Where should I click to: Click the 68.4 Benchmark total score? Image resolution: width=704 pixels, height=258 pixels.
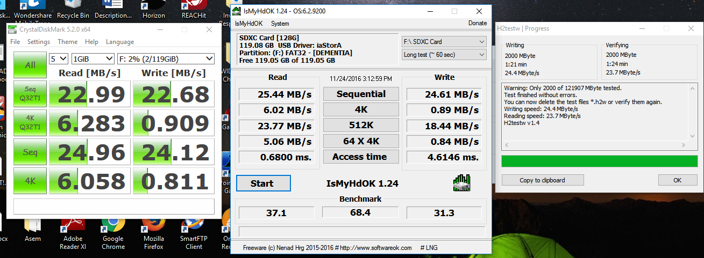coord(360,213)
